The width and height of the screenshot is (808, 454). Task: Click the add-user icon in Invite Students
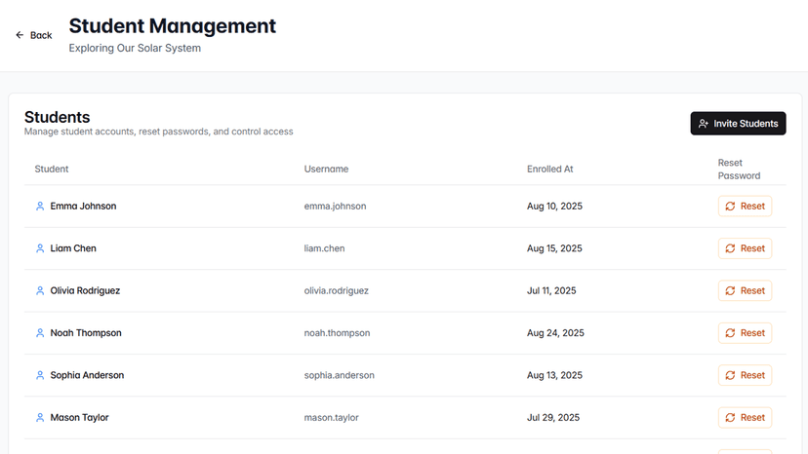pos(704,124)
